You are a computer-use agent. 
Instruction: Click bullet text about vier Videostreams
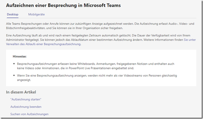pyautogui.click(x=97, y=78)
